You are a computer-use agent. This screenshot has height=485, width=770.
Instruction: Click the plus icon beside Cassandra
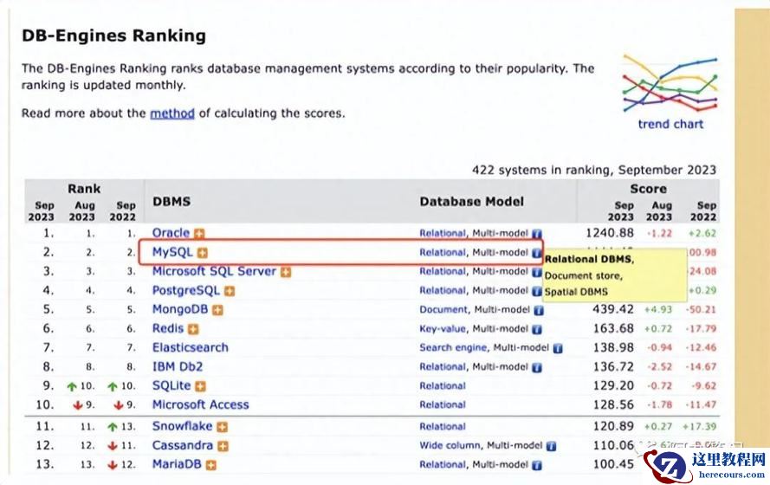pyautogui.click(x=223, y=446)
